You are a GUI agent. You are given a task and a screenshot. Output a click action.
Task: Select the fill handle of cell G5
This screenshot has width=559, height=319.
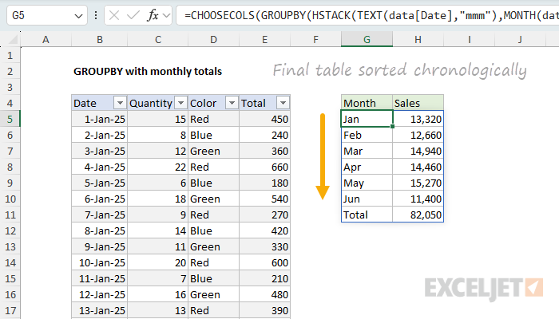(x=393, y=126)
